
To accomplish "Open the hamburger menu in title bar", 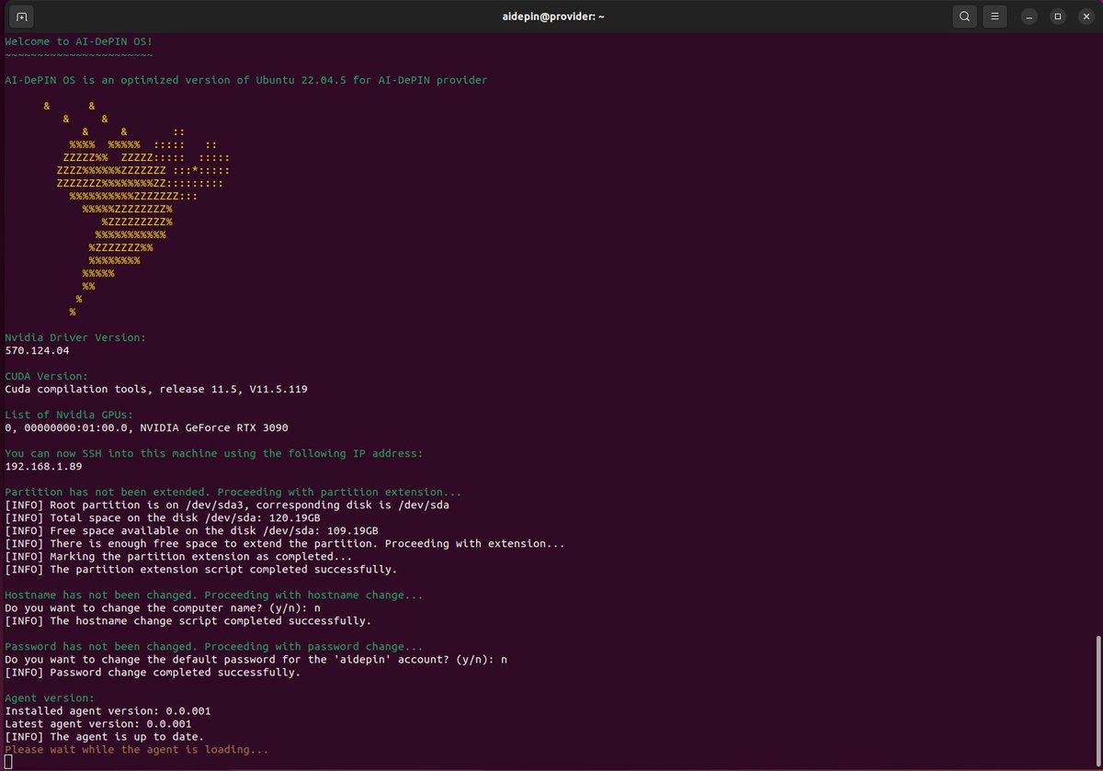I will click(x=995, y=16).
